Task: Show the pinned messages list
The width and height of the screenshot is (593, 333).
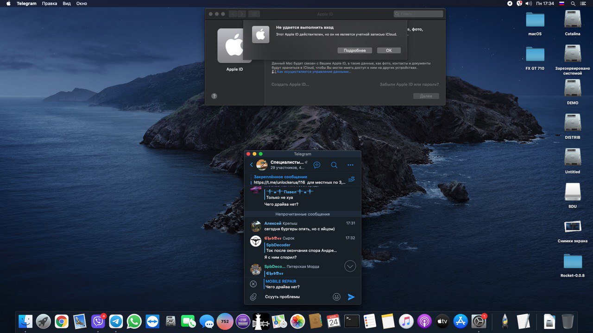Action: tap(351, 179)
